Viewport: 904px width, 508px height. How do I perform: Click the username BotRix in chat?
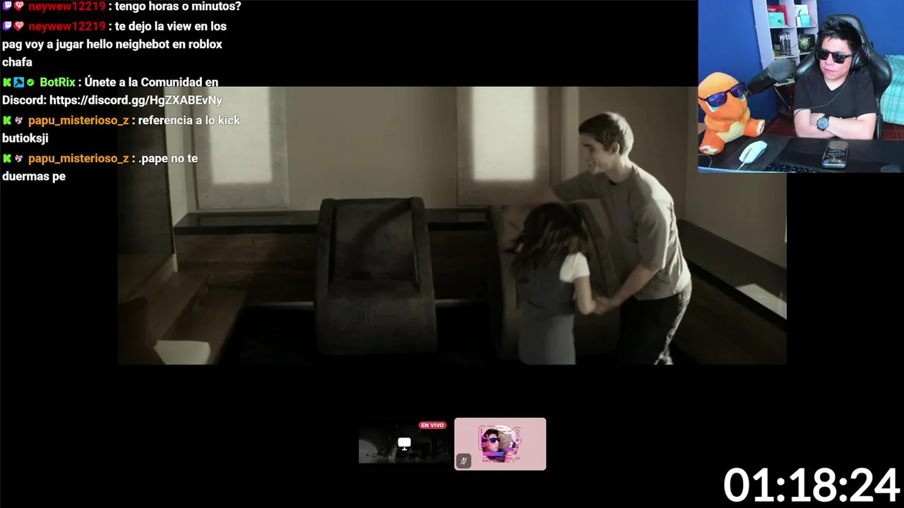coord(57,83)
